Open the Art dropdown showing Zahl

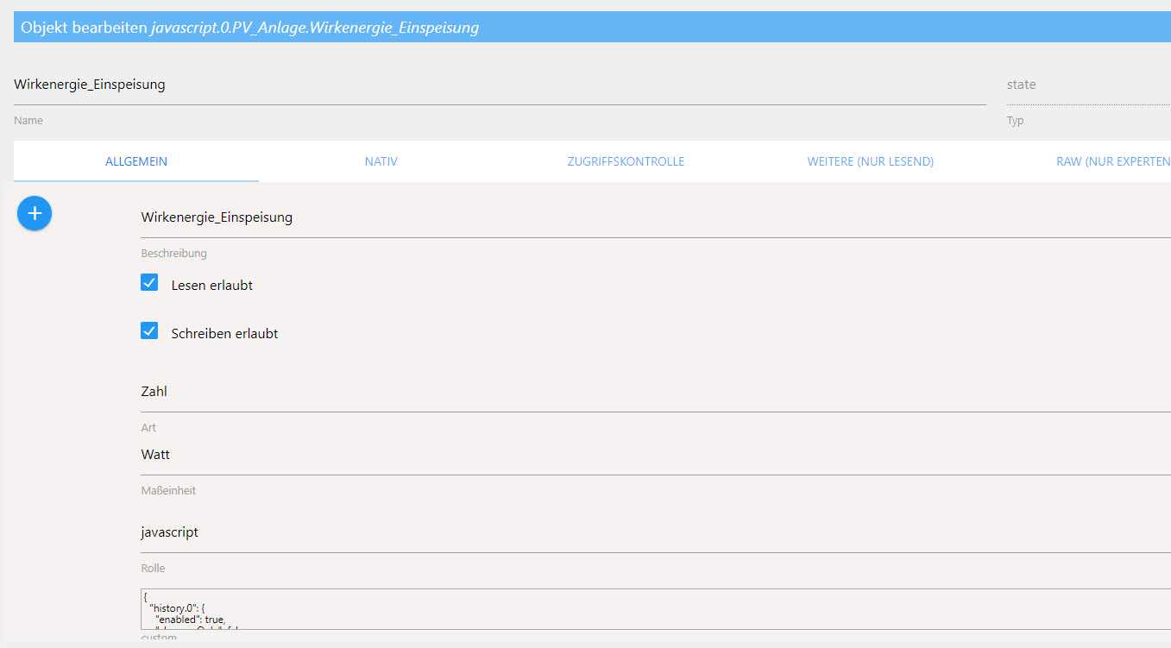[x=656, y=392]
